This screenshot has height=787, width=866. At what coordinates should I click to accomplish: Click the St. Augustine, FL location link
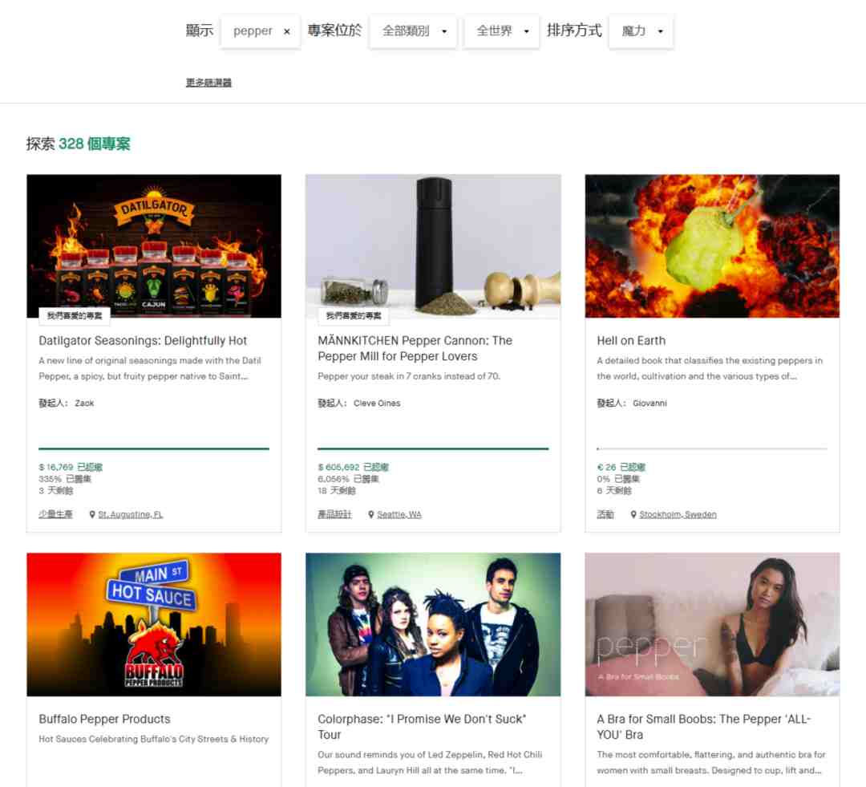coord(130,514)
